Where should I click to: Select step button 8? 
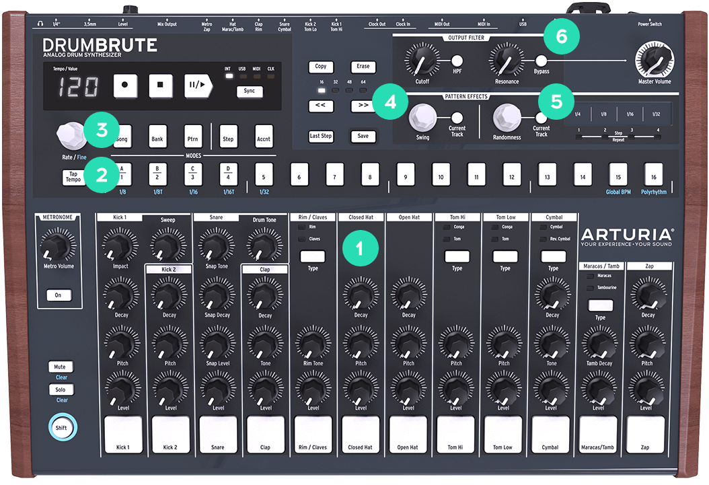pos(371,174)
